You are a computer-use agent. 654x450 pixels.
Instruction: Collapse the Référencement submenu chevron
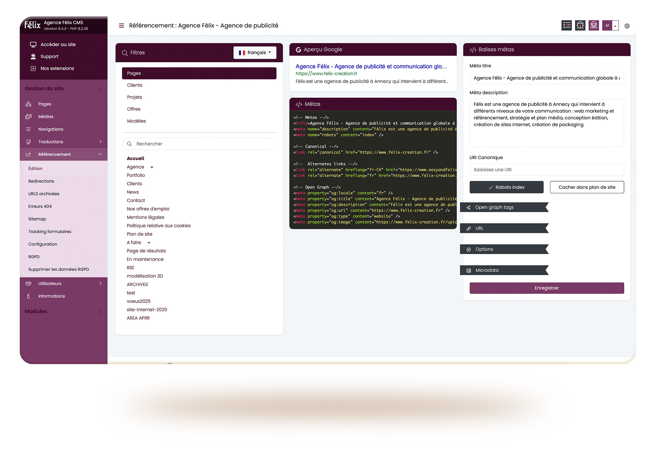click(x=100, y=154)
